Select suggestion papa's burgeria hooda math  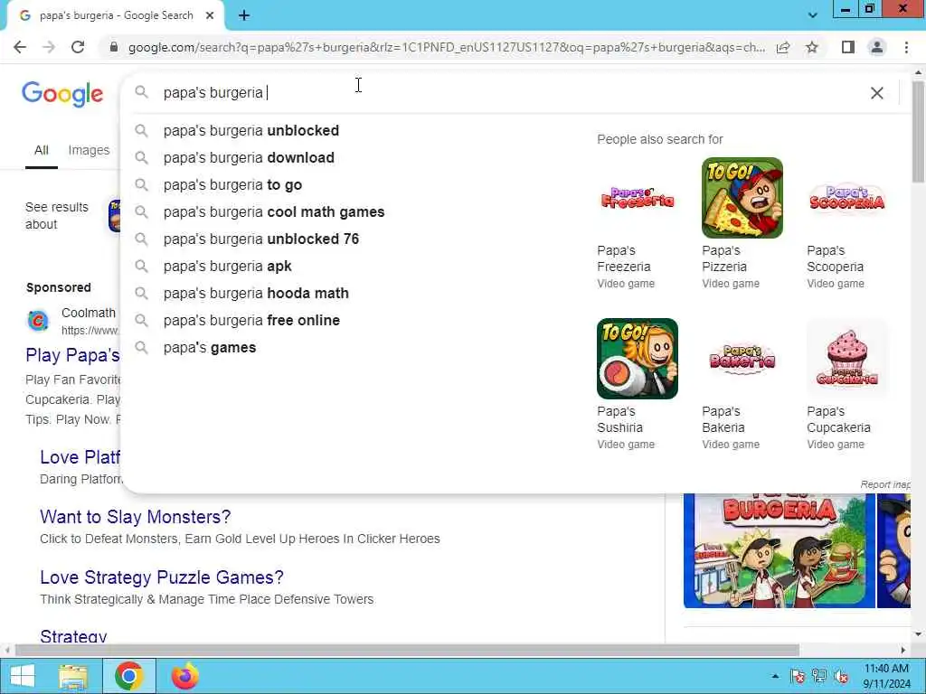point(256,294)
